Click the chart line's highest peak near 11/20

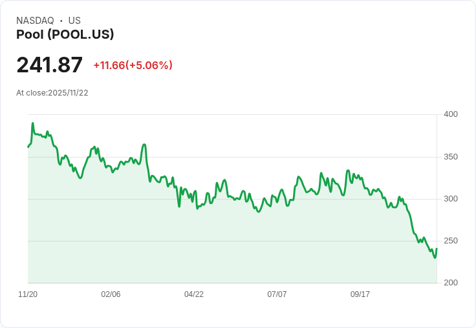tap(32, 123)
